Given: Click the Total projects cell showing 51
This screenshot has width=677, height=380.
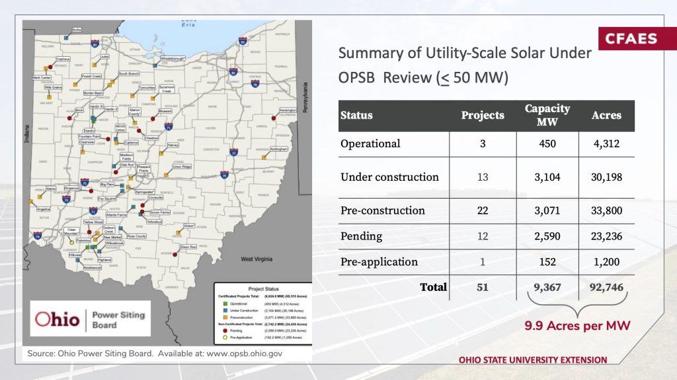Looking at the screenshot, I should click(x=482, y=288).
